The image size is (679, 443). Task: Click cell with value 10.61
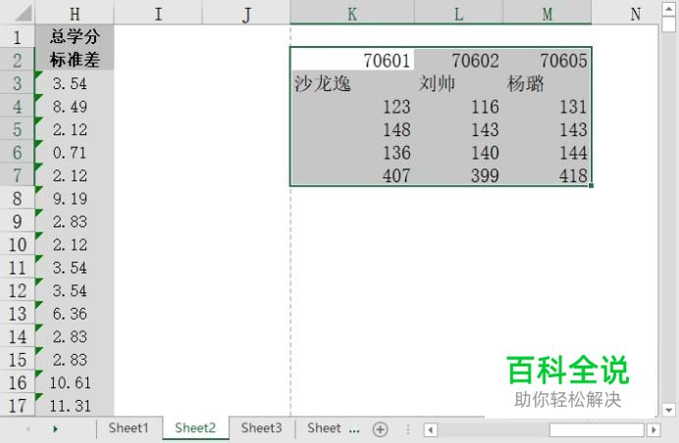[x=75, y=382]
